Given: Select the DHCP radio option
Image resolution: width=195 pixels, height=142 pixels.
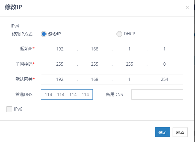Looking at the screenshot, I should pyautogui.click(x=119, y=34).
